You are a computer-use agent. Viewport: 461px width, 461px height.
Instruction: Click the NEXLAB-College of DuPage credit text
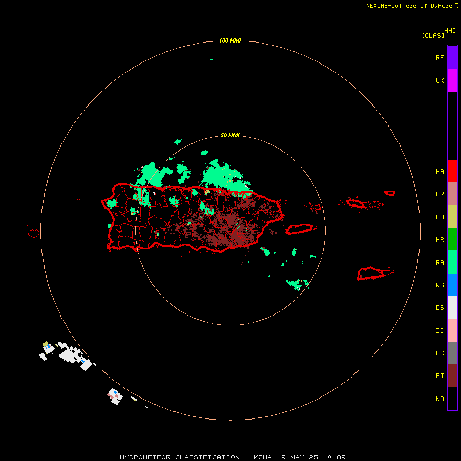click(409, 6)
